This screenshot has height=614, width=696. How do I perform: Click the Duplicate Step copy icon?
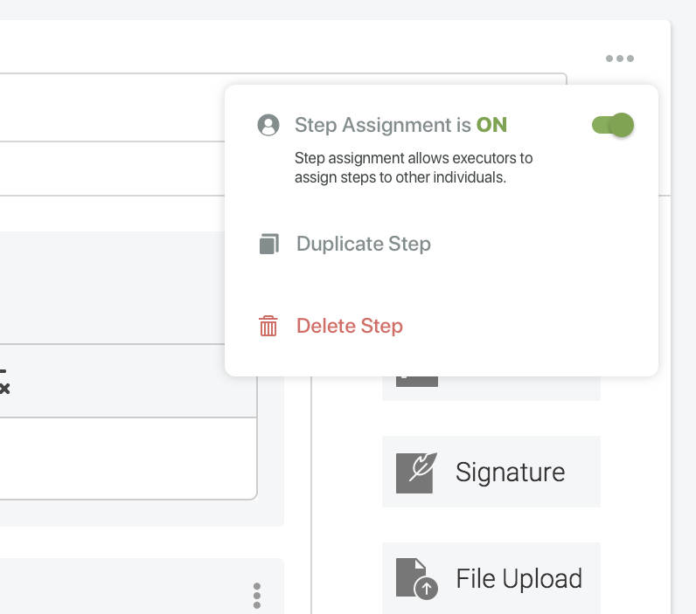tap(268, 244)
